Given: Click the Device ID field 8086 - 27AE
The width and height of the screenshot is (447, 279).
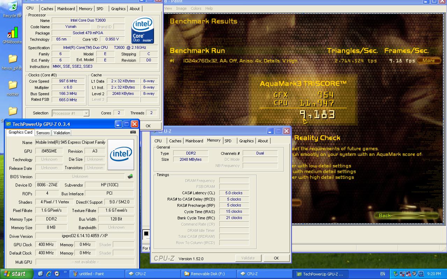Looking at the screenshot, I should click(47, 185).
